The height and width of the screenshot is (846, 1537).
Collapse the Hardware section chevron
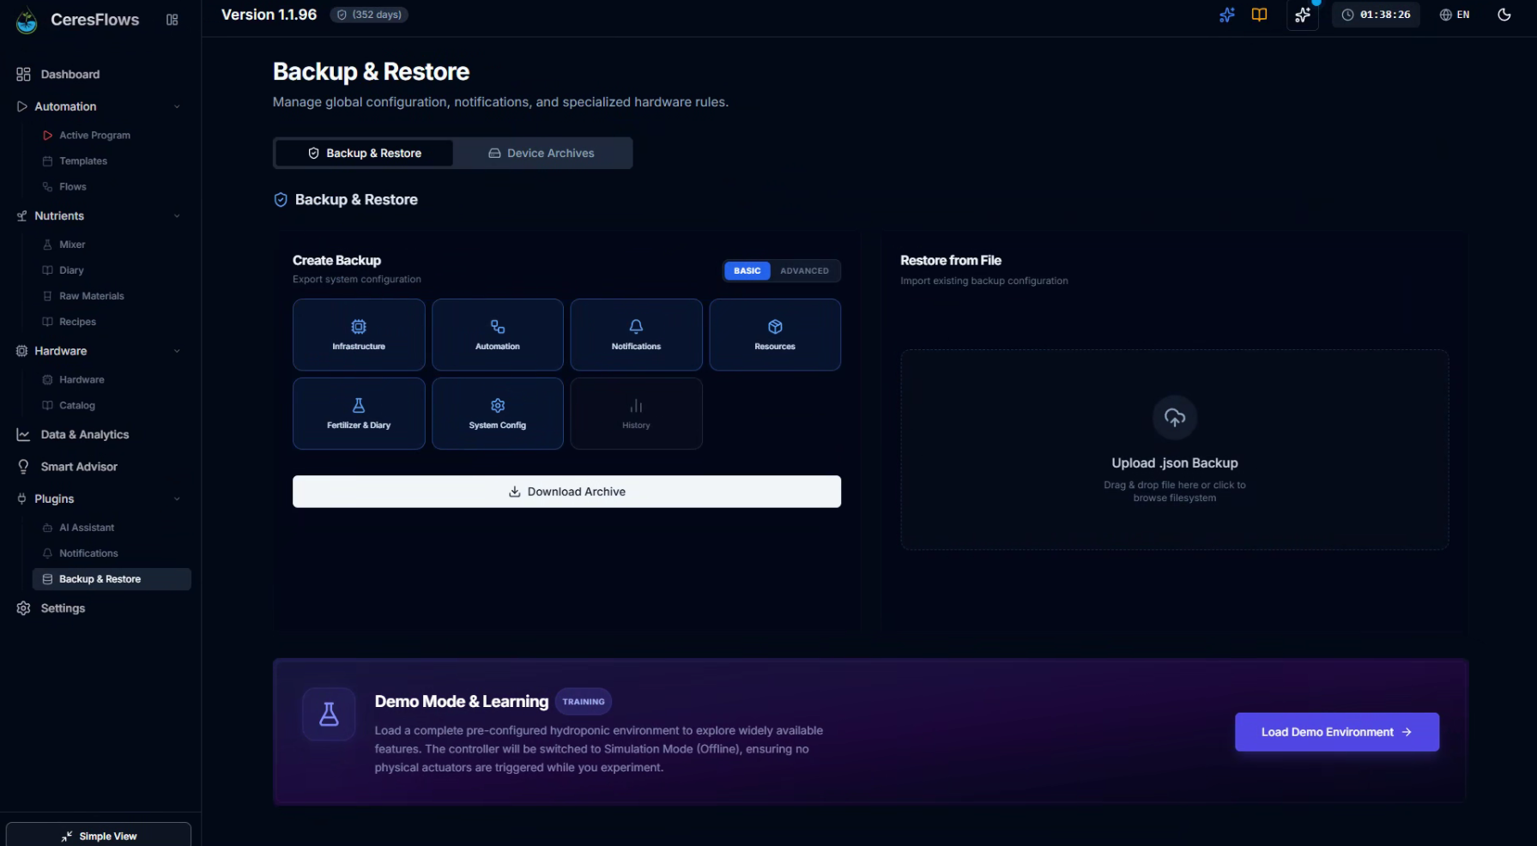[x=177, y=351]
